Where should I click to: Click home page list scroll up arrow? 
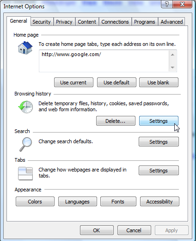click(172, 55)
